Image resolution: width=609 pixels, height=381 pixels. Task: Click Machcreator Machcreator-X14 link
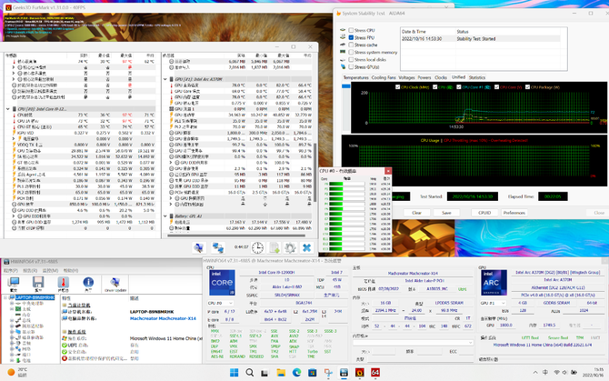[163, 318]
